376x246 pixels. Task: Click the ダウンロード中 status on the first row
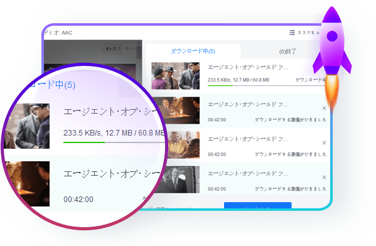(x=310, y=80)
